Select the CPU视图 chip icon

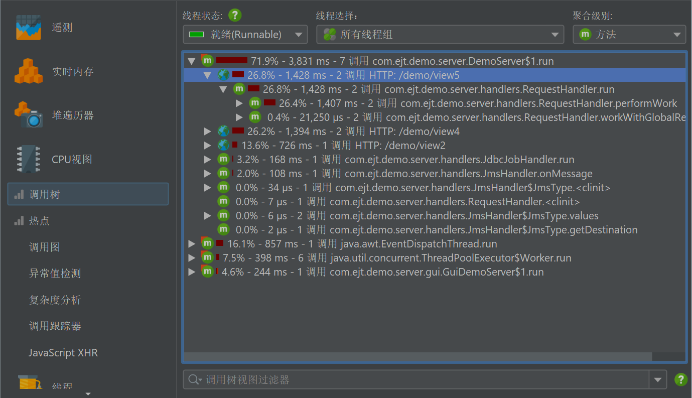click(28, 159)
